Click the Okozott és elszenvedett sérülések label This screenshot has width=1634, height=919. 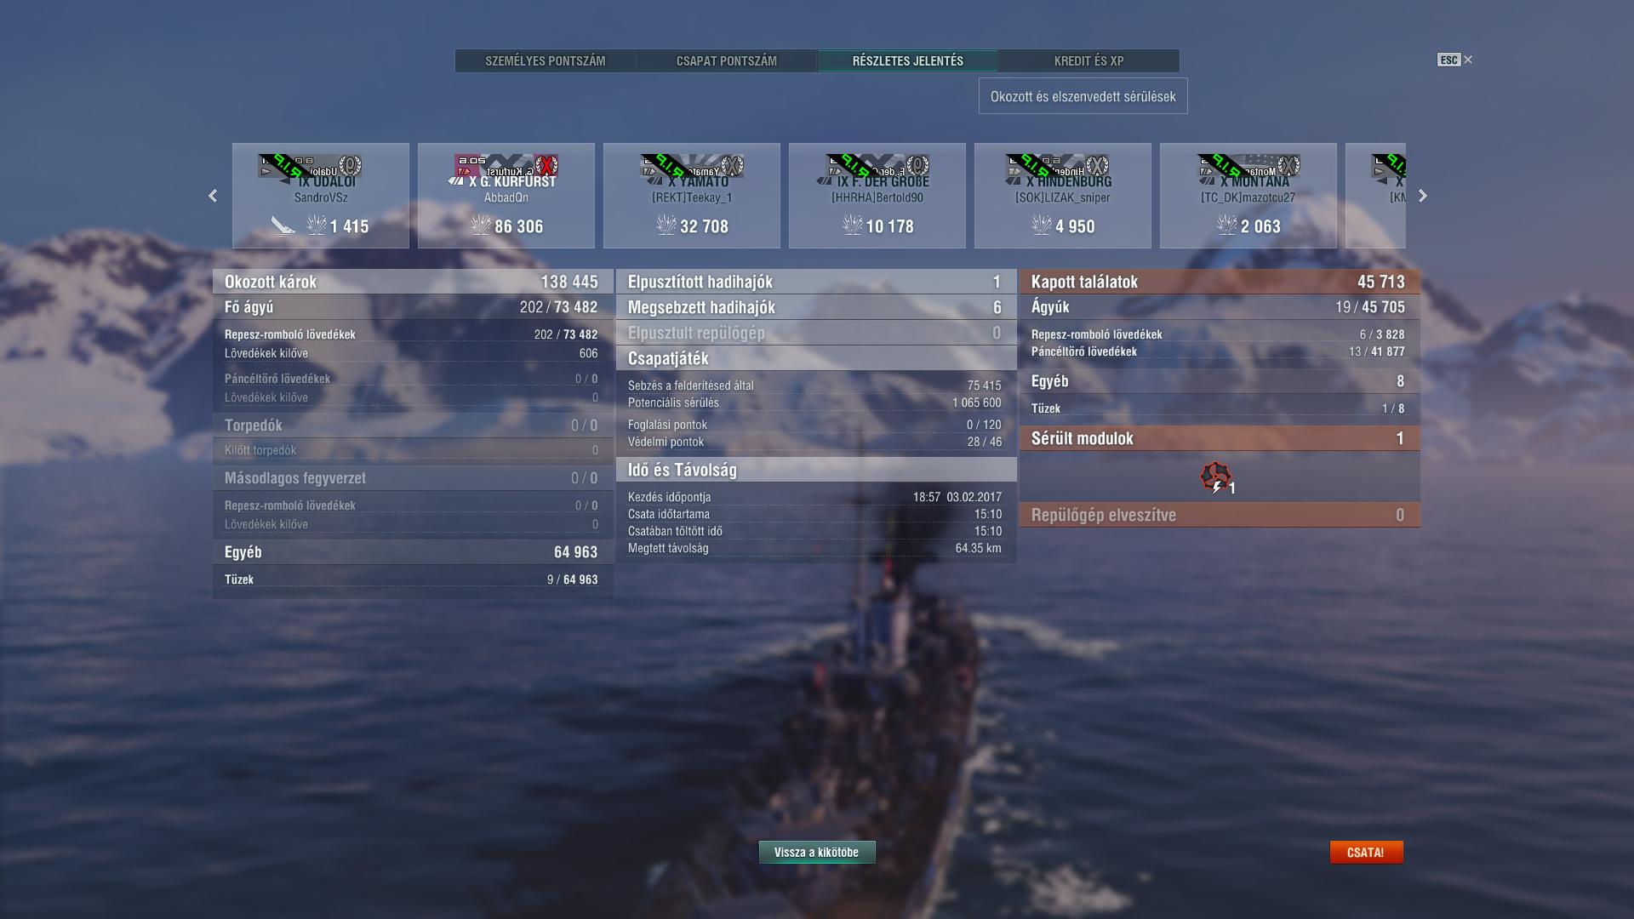pyautogui.click(x=1083, y=96)
